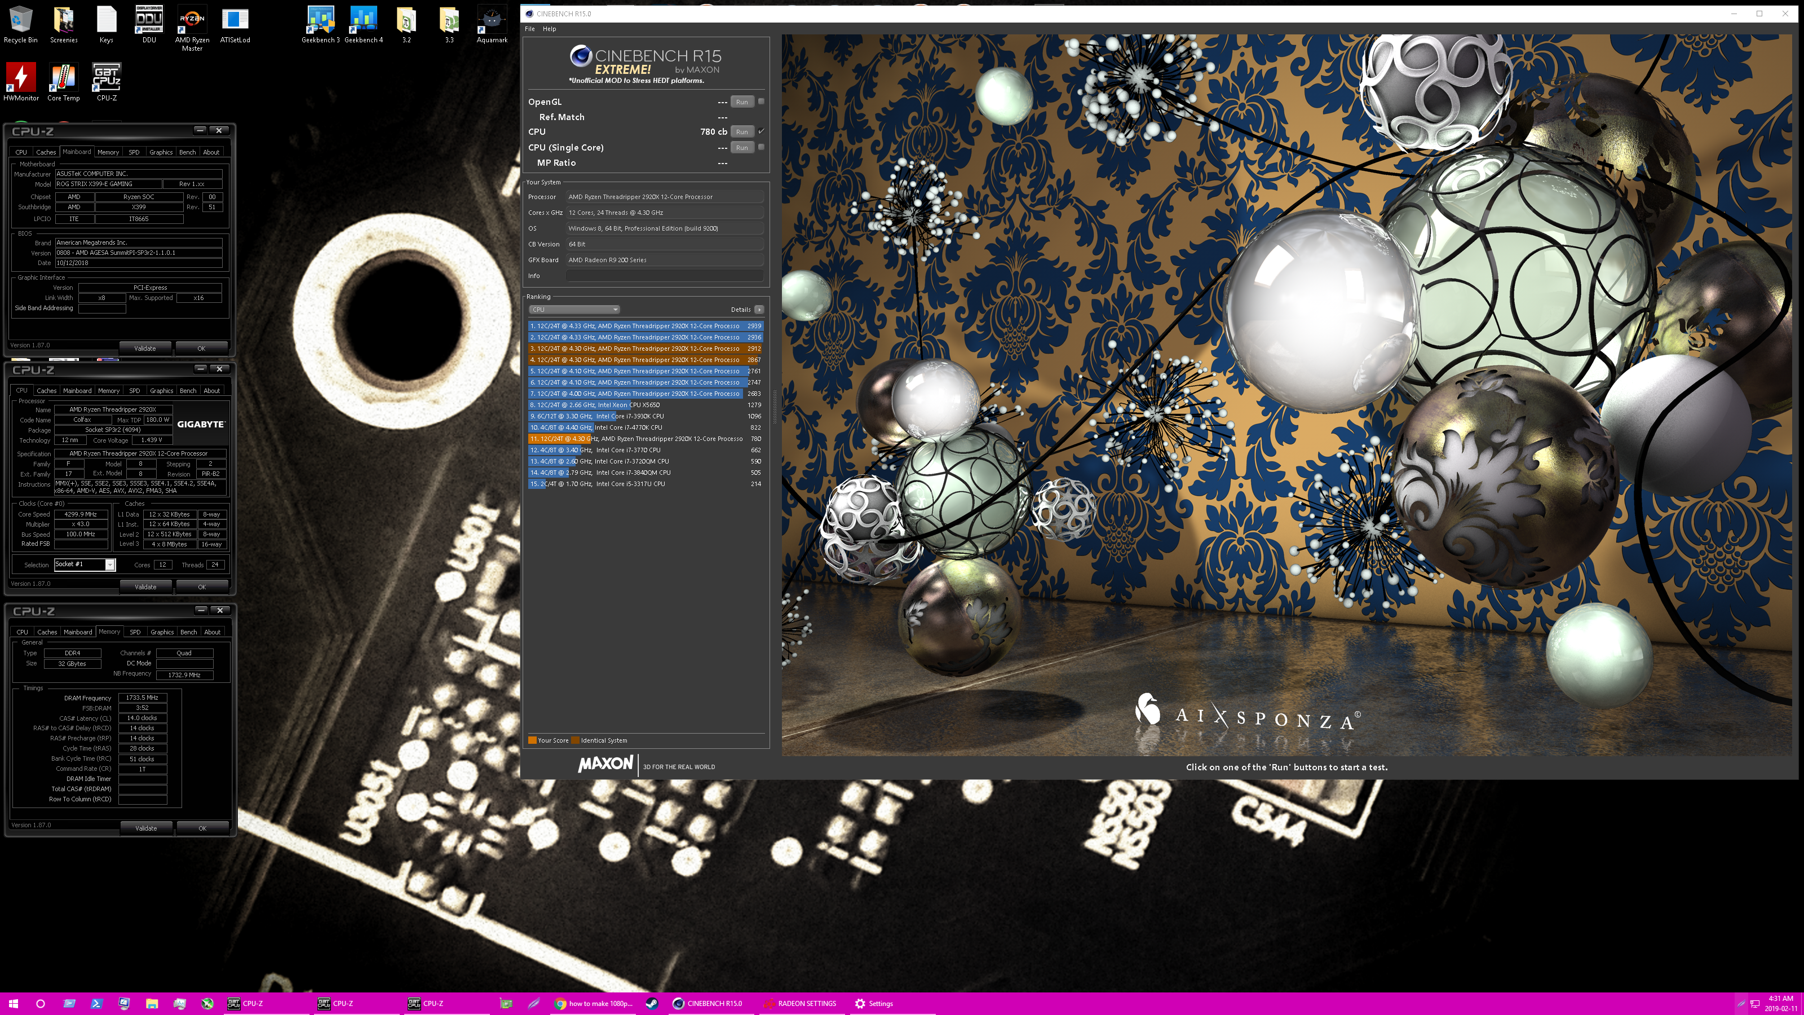Click OK in the Mainboard CPU-Z window
The width and height of the screenshot is (1804, 1015).
point(201,348)
